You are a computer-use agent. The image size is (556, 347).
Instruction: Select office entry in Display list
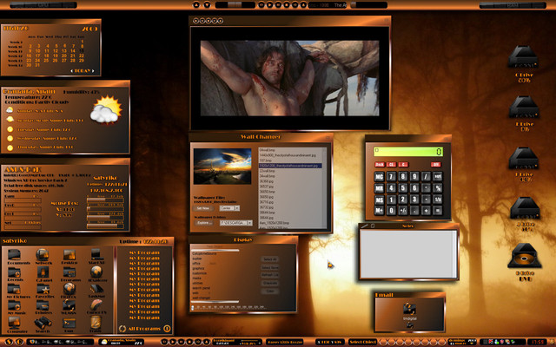point(196,264)
